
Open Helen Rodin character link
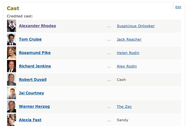[x=128, y=53]
